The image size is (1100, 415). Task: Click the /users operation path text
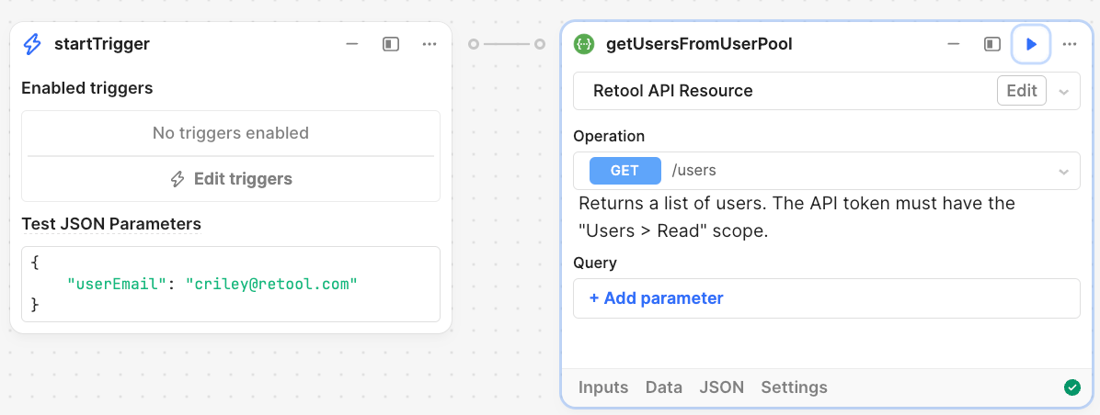[x=693, y=170]
